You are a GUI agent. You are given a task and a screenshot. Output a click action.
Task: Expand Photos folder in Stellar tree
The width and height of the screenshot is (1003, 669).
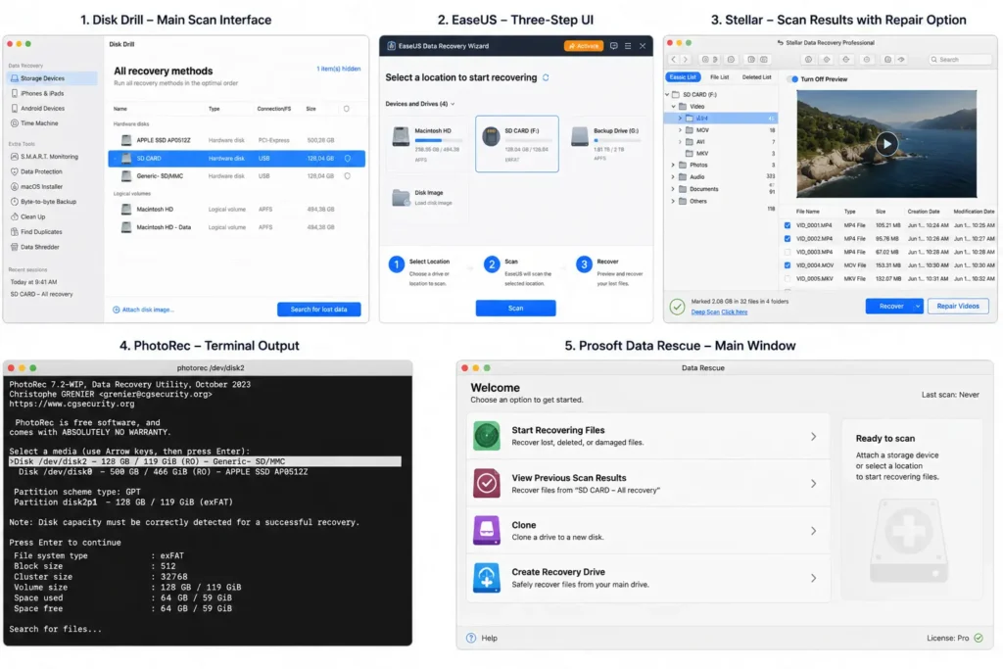coord(673,165)
